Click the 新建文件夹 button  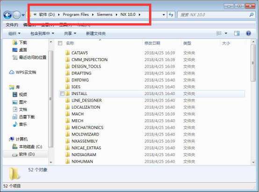[96, 34]
